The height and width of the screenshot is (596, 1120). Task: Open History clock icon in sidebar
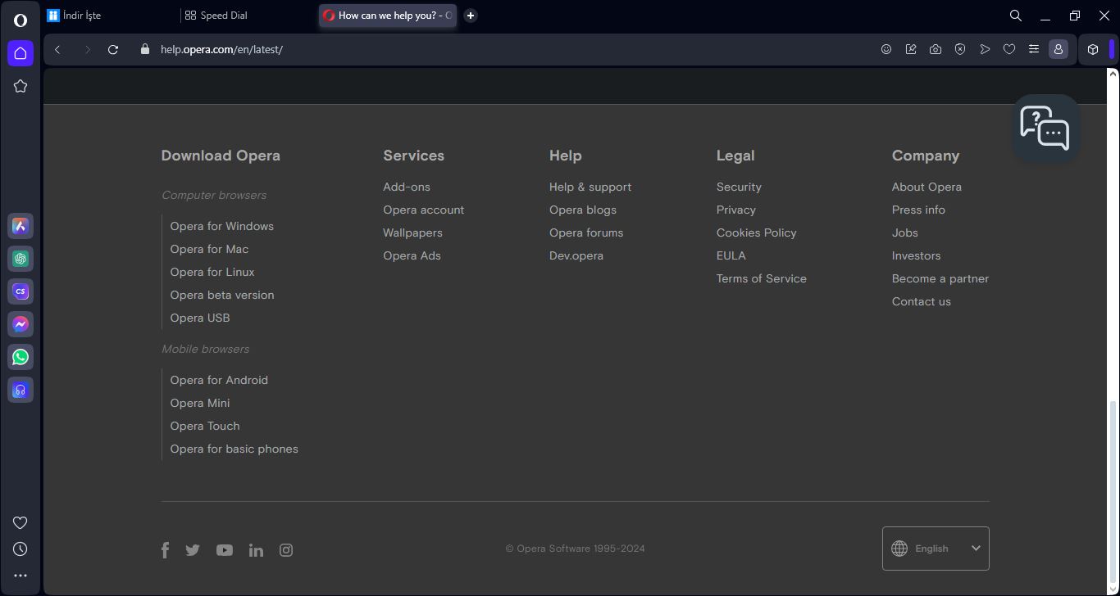pyautogui.click(x=20, y=549)
